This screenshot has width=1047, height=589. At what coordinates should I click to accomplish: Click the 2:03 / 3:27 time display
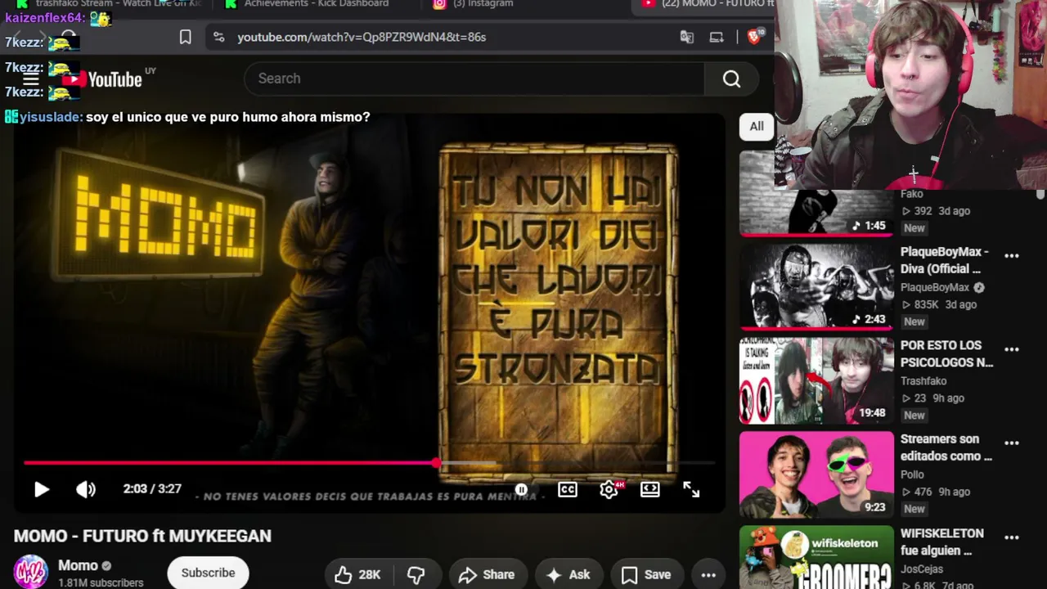coord(152,489)
